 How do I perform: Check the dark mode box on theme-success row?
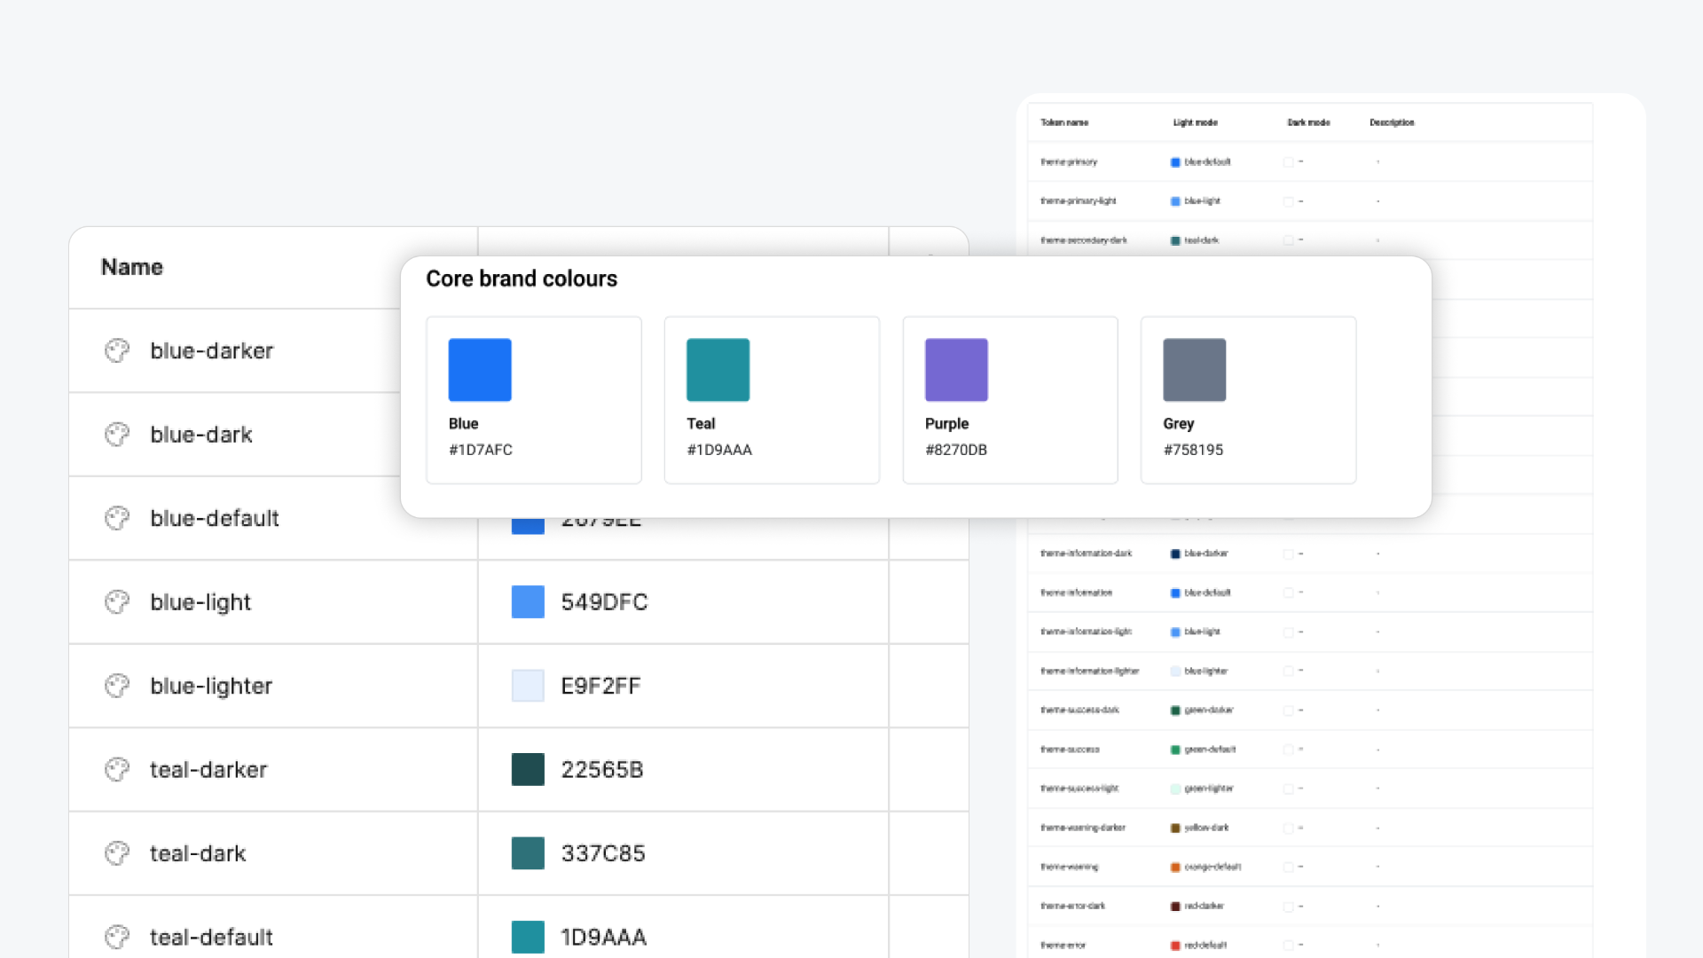click(1289, 749)
